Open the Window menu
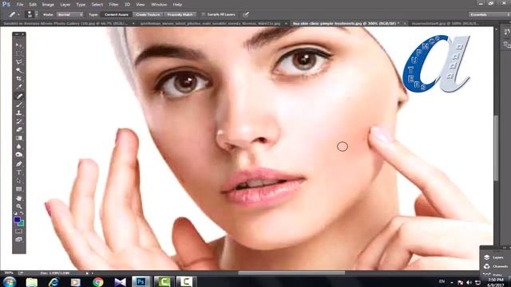The width and height of the screenshot is (511, 287). click(x=159, y=5)
